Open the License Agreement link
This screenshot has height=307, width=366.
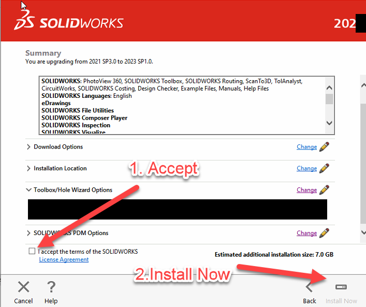coord(64,259)
